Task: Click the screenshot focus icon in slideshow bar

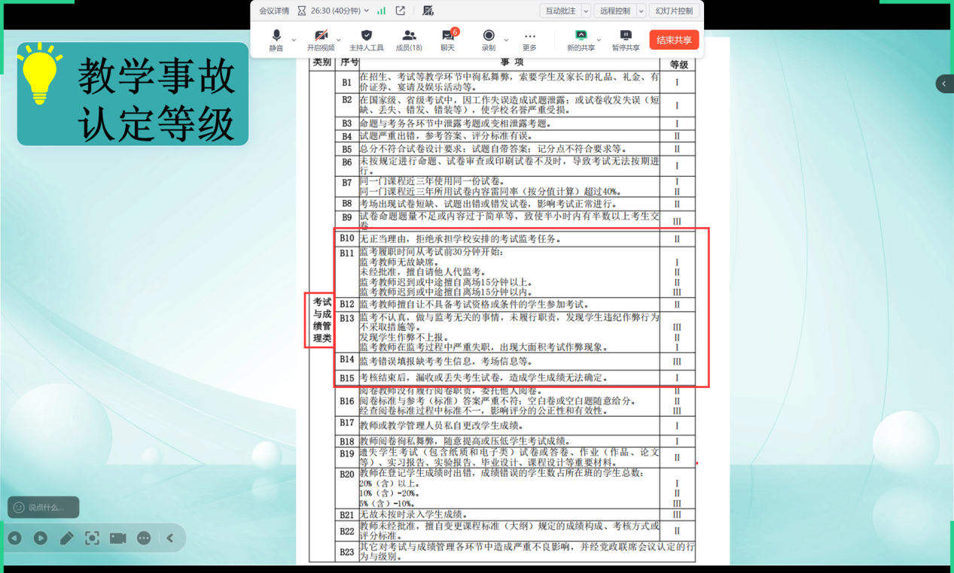Action: click(92, 538)
